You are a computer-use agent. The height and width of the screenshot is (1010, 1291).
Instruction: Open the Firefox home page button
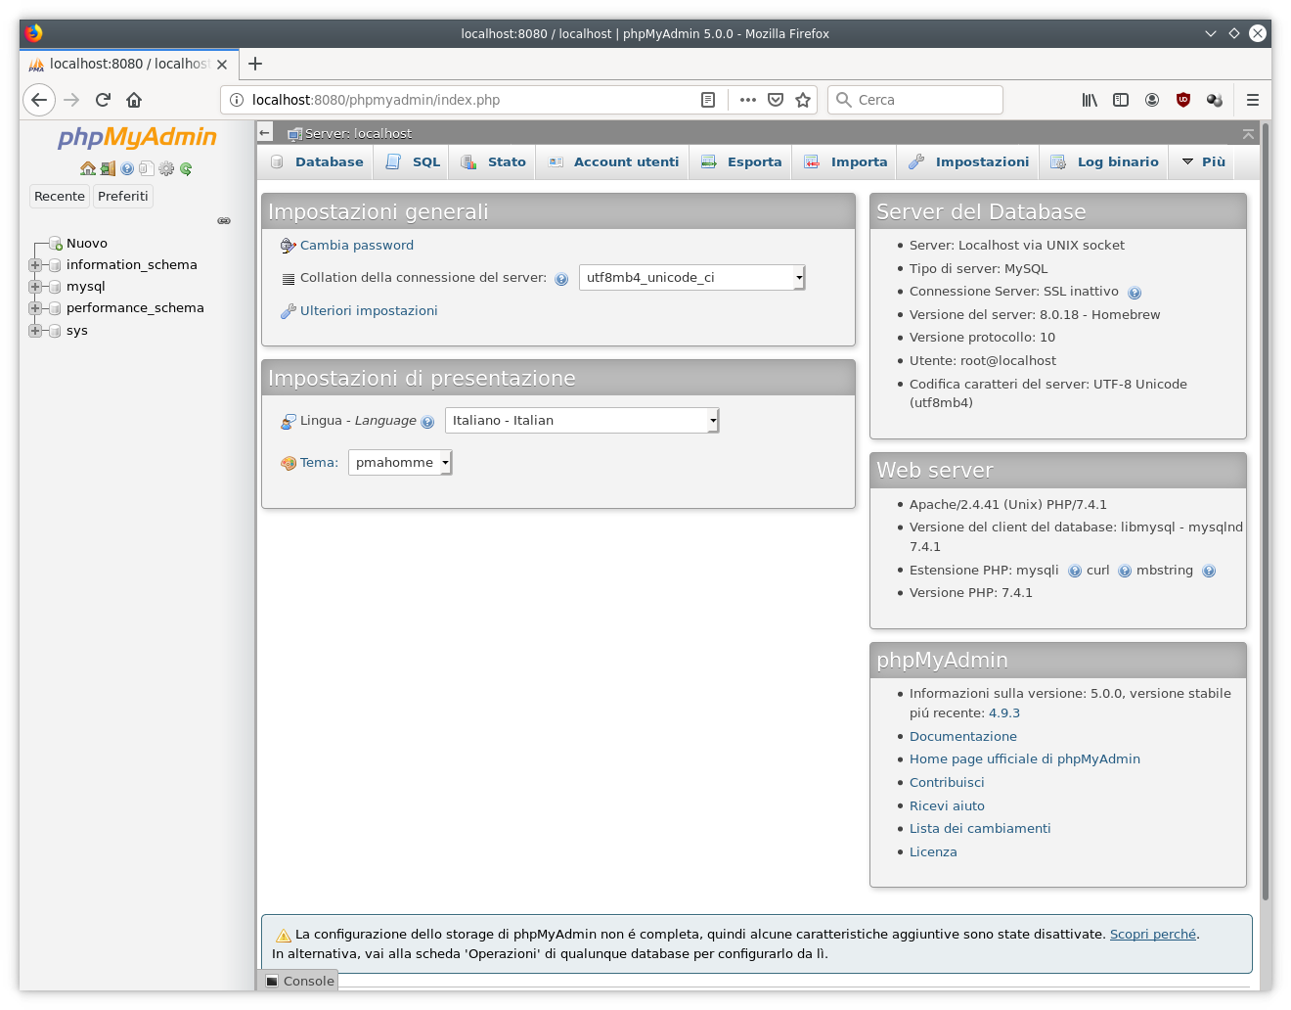point(134,100)
